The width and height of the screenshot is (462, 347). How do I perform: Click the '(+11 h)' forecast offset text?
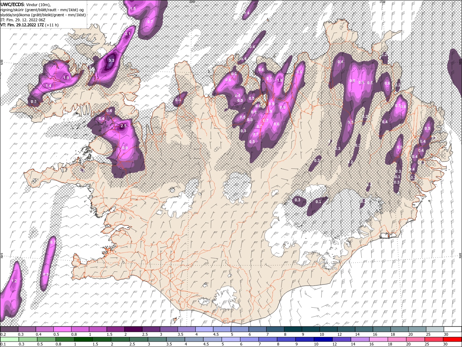coord(52,25)
